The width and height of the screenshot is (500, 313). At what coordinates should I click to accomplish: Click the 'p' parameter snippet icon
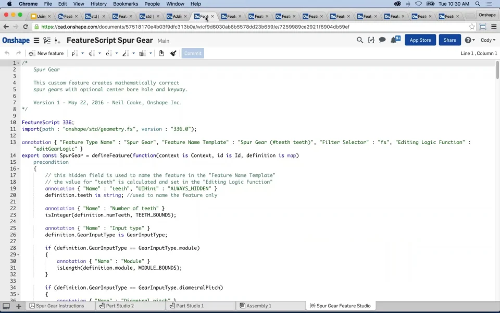point(74,53)
